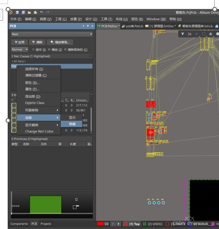Uncheck the 缩放 (Z) checkbox
Viewport: 219px width, 229px height.
pyautogui.click(x=49, y=49)
